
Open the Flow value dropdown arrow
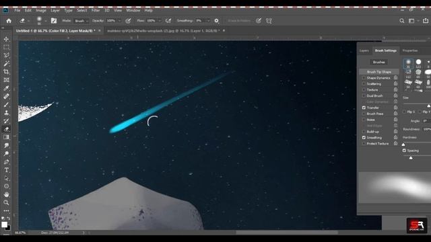(x=160, y=21)
